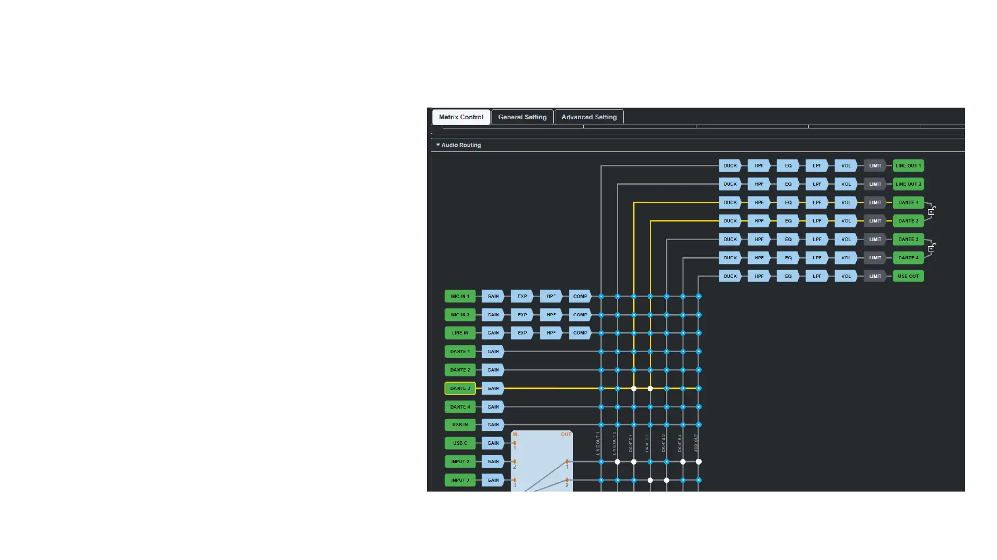
Task: Click the mixer OUT 1 connection node
Action: click(x=567, y=461)
